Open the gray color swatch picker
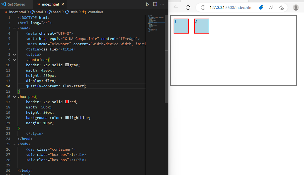304x175 pixels. point(67,65)
